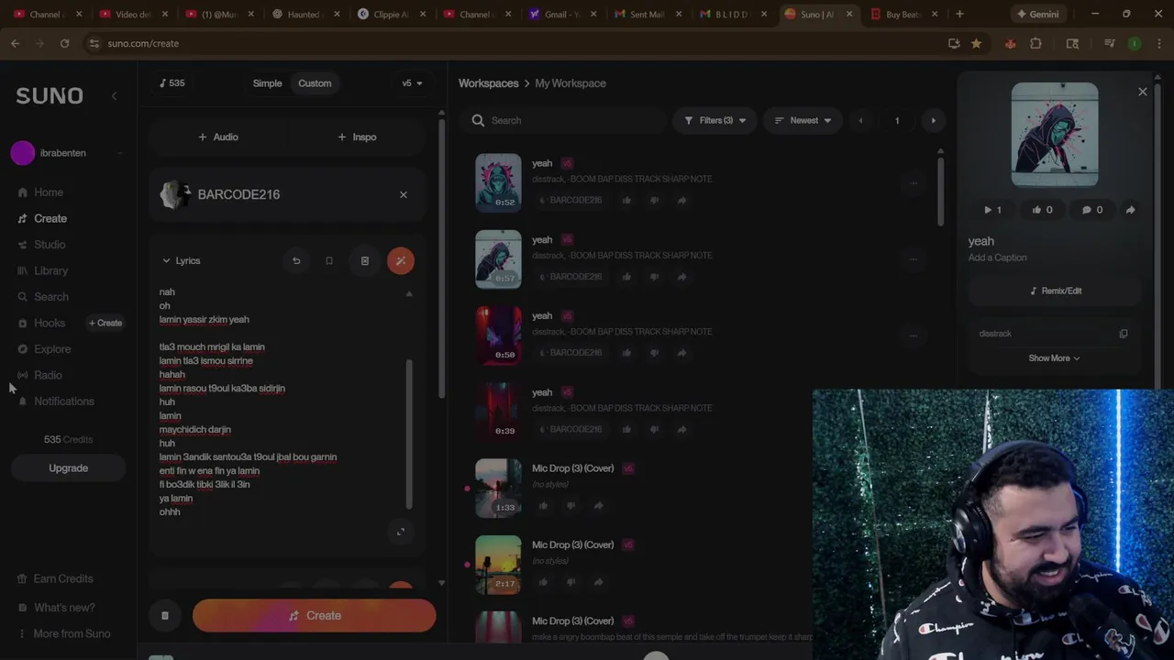Like the 0:52 'yeah' song
Image resolution: width=1174 pixels, height=660 pixels.
626,201
